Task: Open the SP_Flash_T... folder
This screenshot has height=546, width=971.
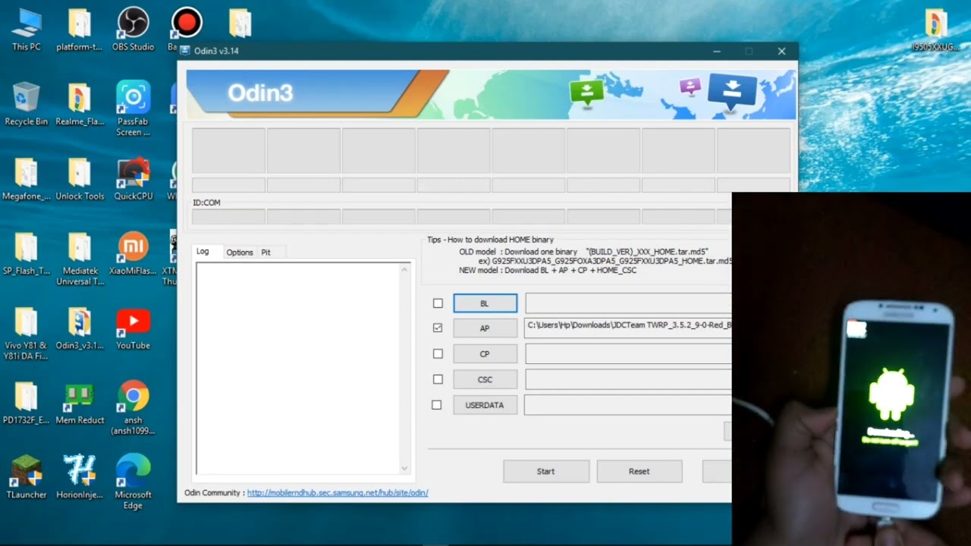Action: click(26, 253)
